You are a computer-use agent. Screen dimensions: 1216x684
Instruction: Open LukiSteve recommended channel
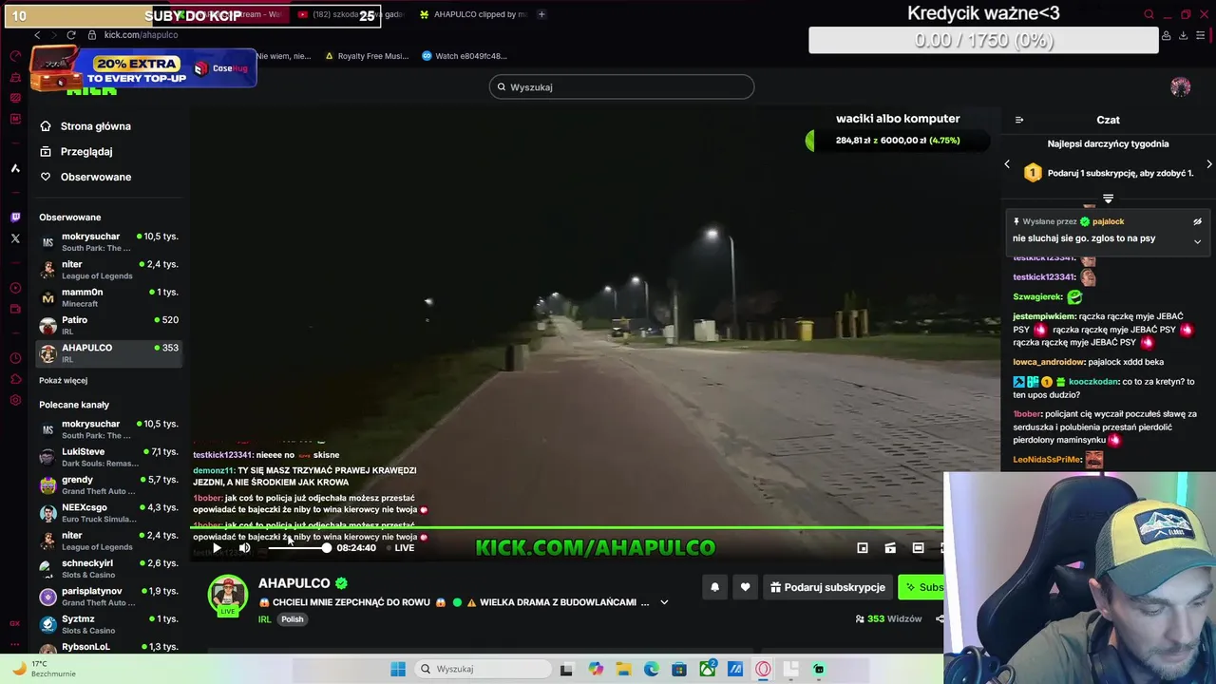[x=107, y=457]
